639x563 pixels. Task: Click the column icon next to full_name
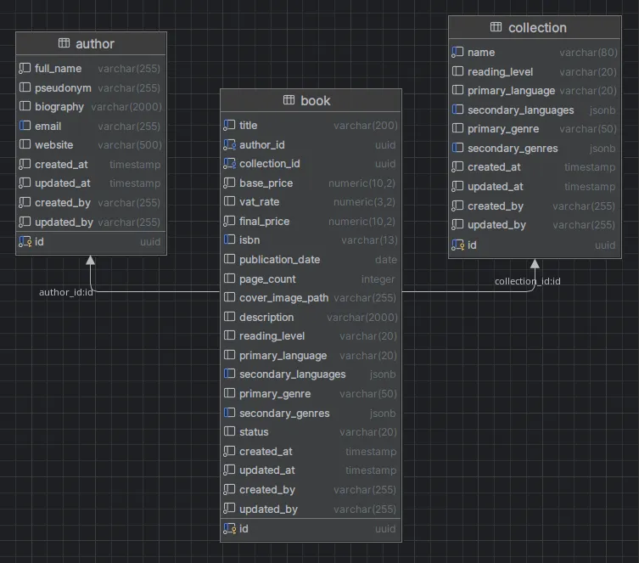pyautogui.click(x=25, y=68)
